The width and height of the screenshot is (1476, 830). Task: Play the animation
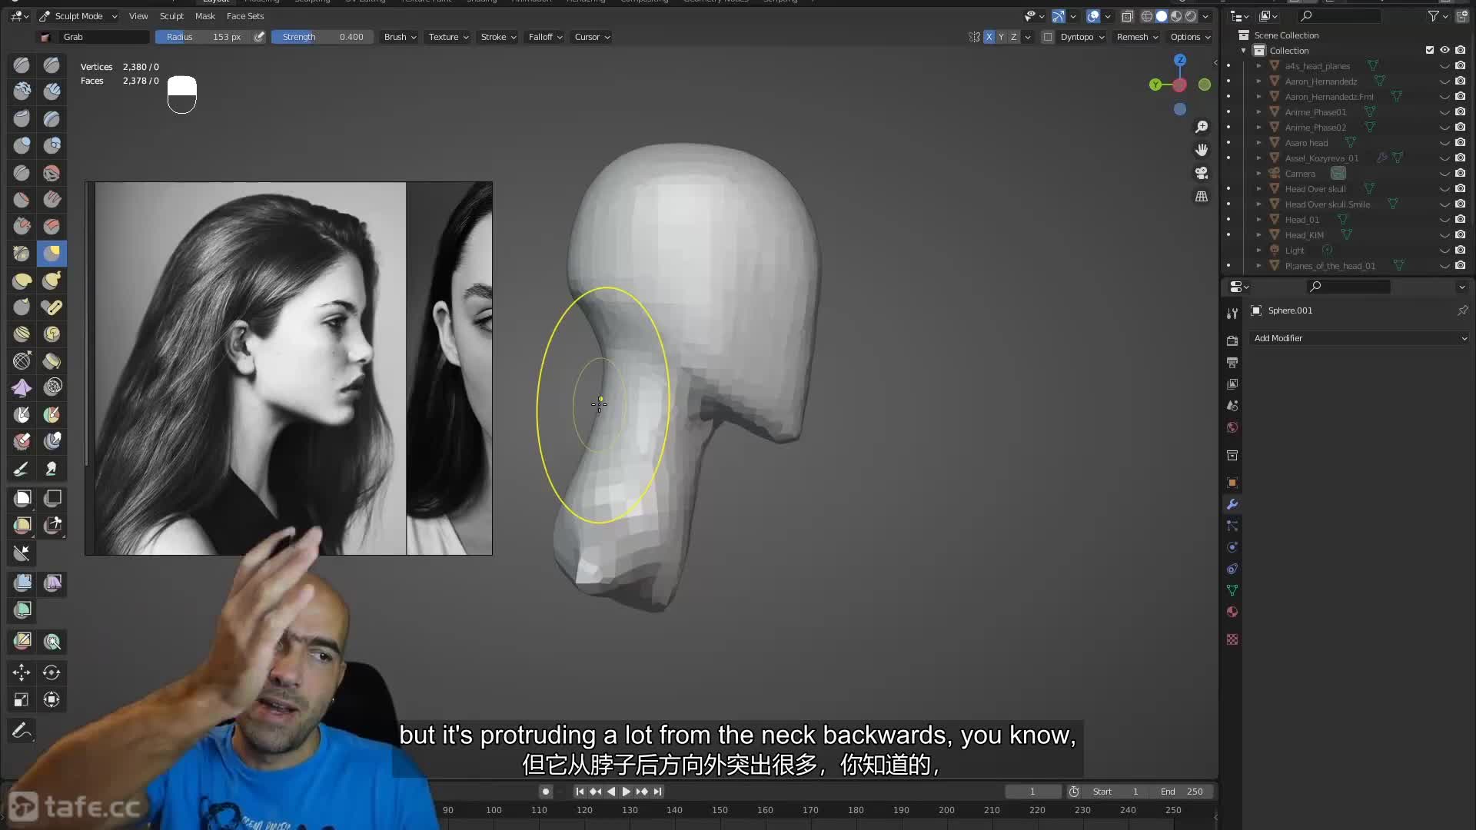click(626, 792)
